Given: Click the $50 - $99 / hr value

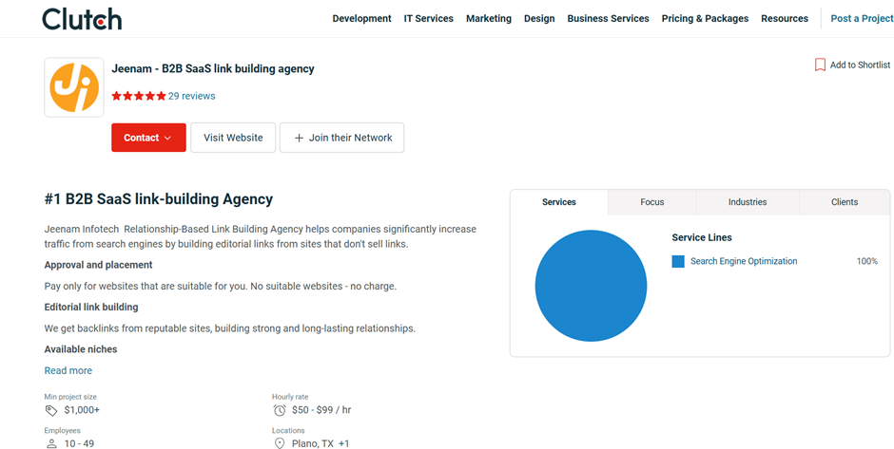Looking at the screenshot, I should click(x=321, y=410).
